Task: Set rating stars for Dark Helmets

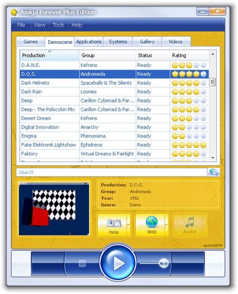Action: 189,83
